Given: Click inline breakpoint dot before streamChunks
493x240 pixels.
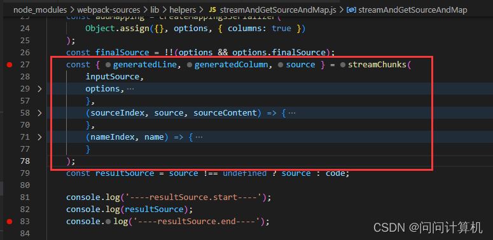Looking at the screenshot, I should (x=343, y=65).
